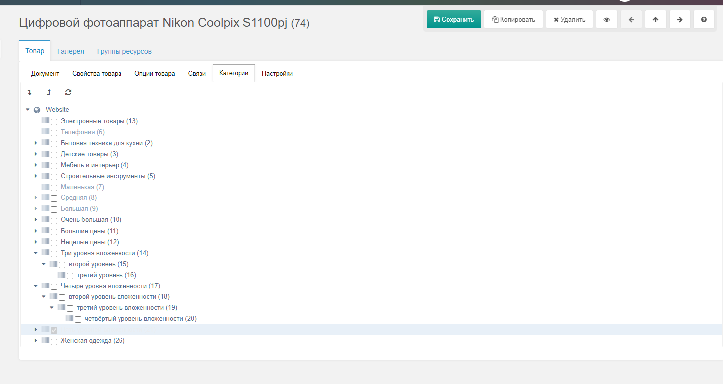Collapse the Четыре уровня вложенности node
Image resolution: width=723 pixels, height=384 pixels.
coord(36,286)
